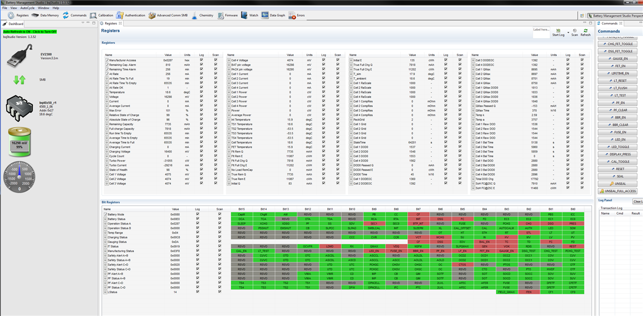Select the DashBoard tab
643x316 pixels.
[14, 24]
